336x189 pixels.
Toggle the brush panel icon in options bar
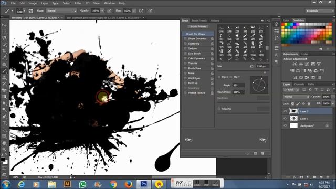(30, 10)
